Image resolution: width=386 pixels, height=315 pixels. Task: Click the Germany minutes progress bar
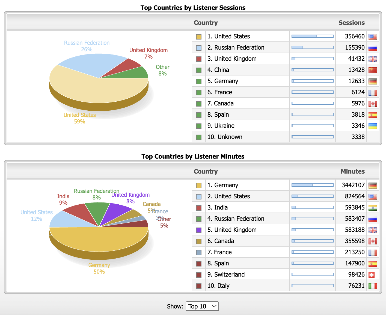(x=312, y=185)
